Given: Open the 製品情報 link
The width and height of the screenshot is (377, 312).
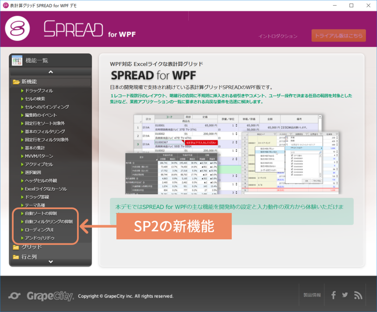Looking at the screenshot, I should point(312,295).
